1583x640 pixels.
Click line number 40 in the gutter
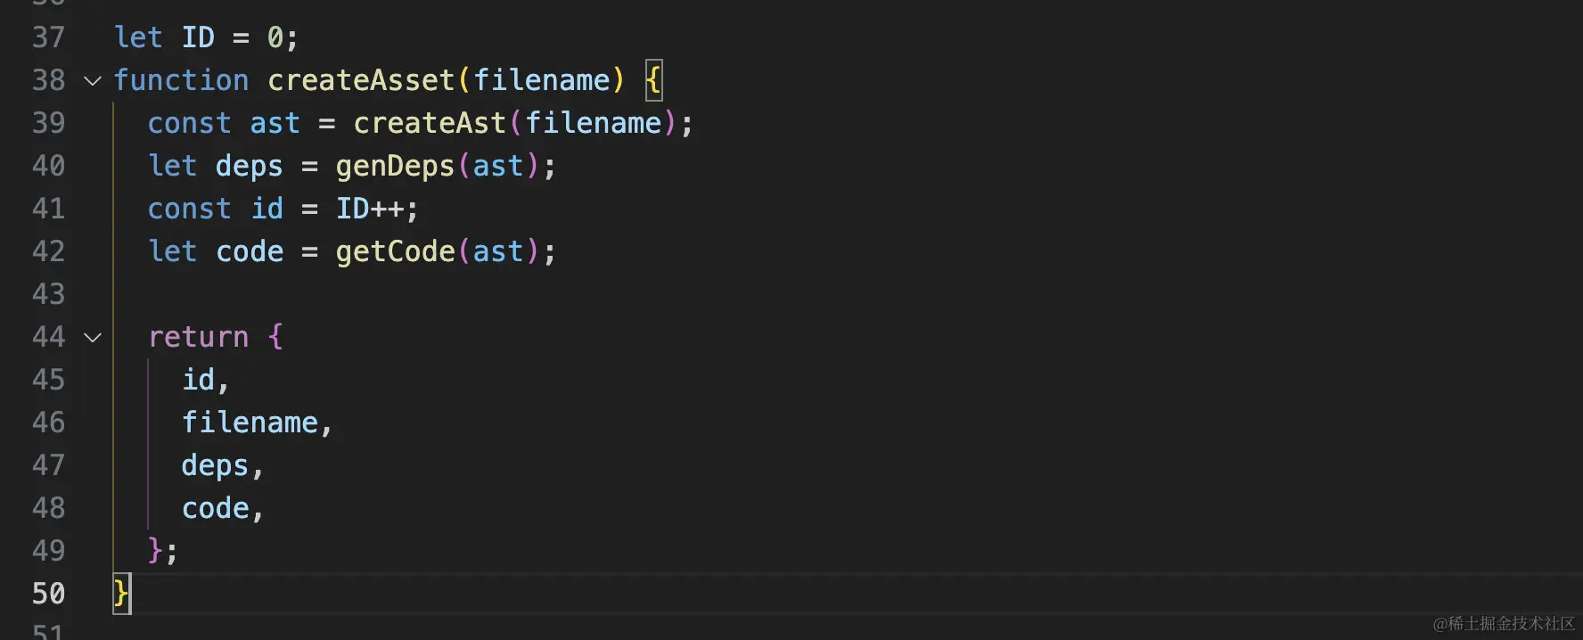point(49,166)
